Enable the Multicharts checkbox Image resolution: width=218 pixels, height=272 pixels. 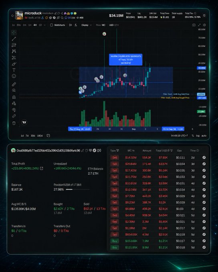point(51,25)
